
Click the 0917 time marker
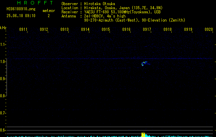click(x=147, y=29)
